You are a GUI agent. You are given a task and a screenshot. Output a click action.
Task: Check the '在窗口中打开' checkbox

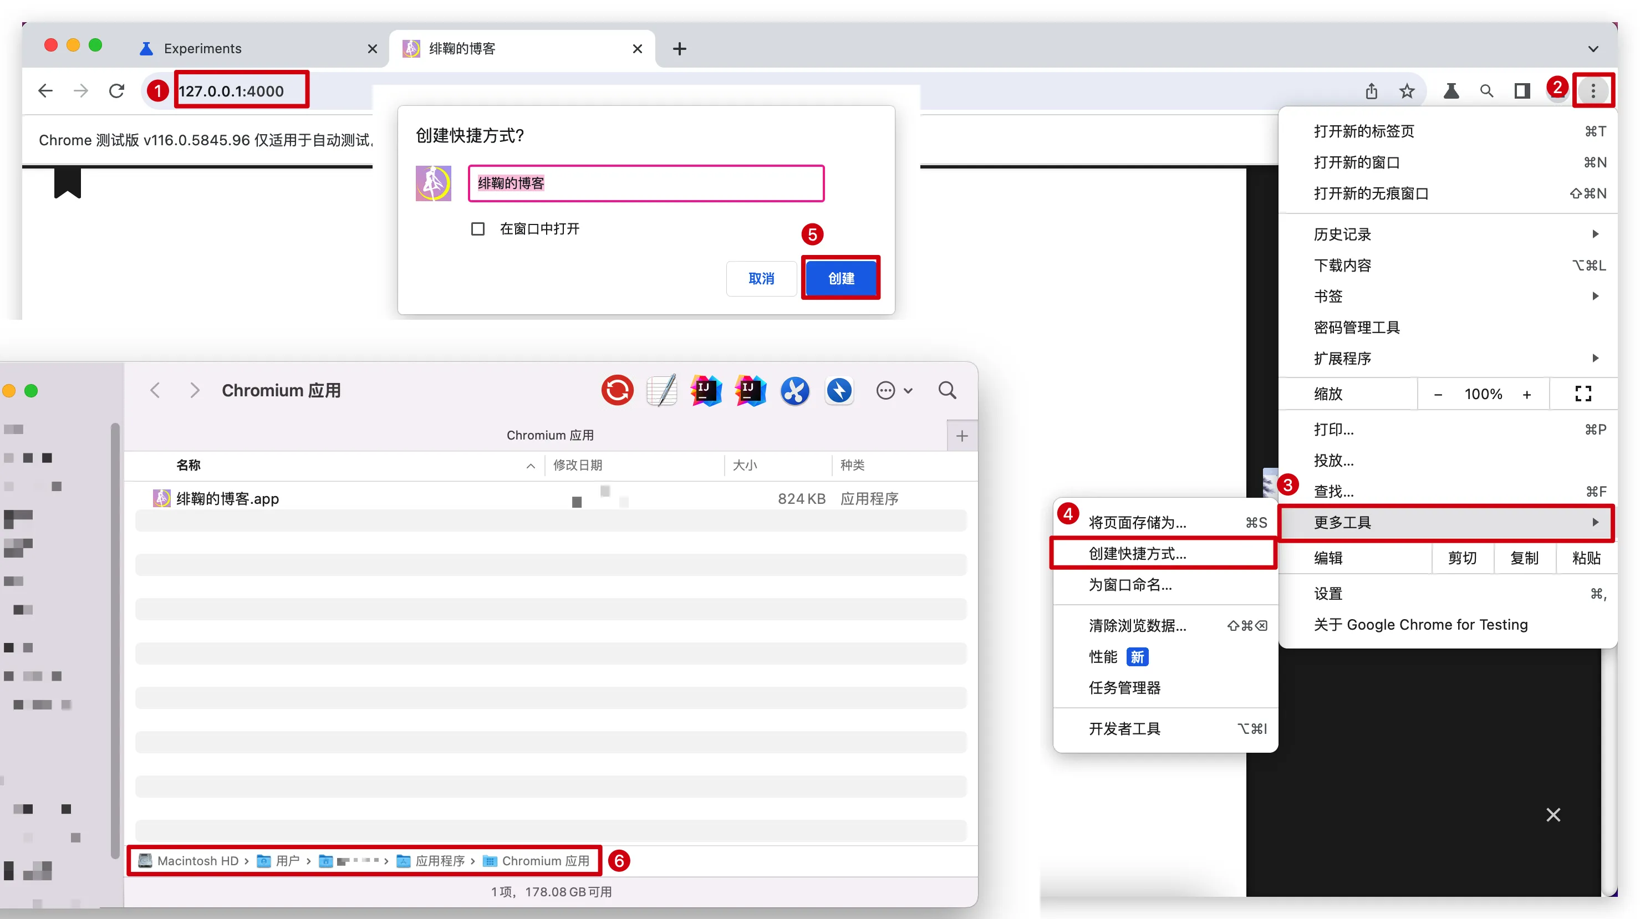[x=477, y=229]
